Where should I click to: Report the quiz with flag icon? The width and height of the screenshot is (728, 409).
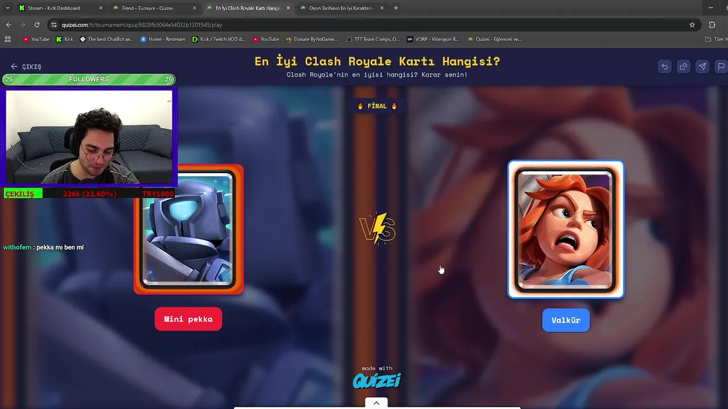(x=721, y=66)
